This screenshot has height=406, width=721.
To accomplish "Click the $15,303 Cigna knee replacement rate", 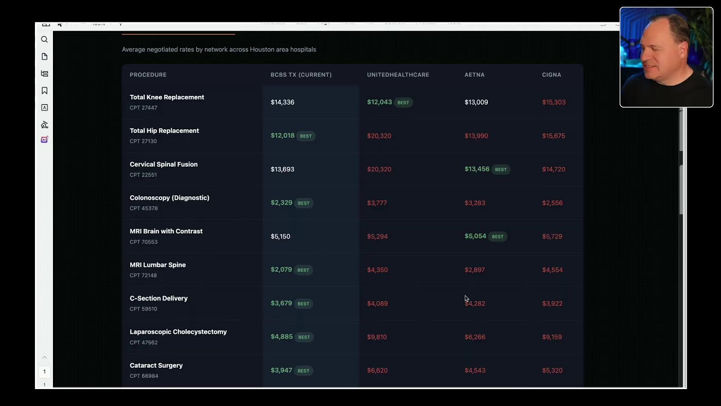I will [554, 102].
